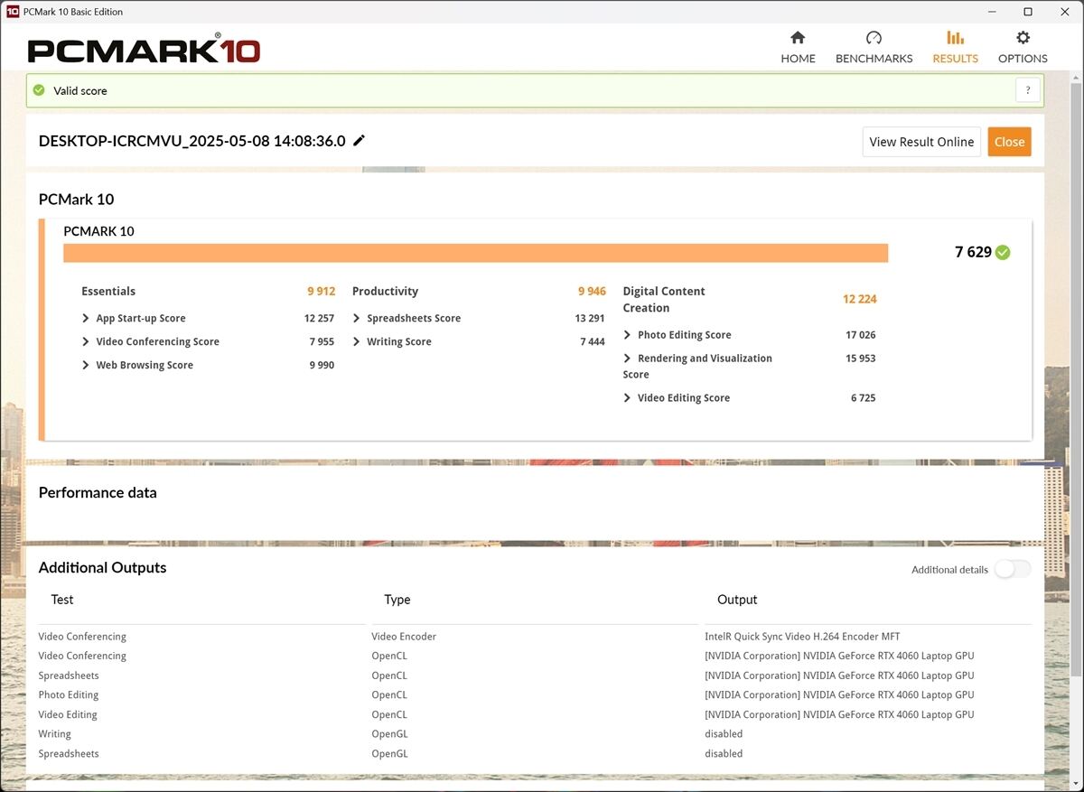
Task: Click the green valid score checkmark icon
Action: tap(39, 90)
